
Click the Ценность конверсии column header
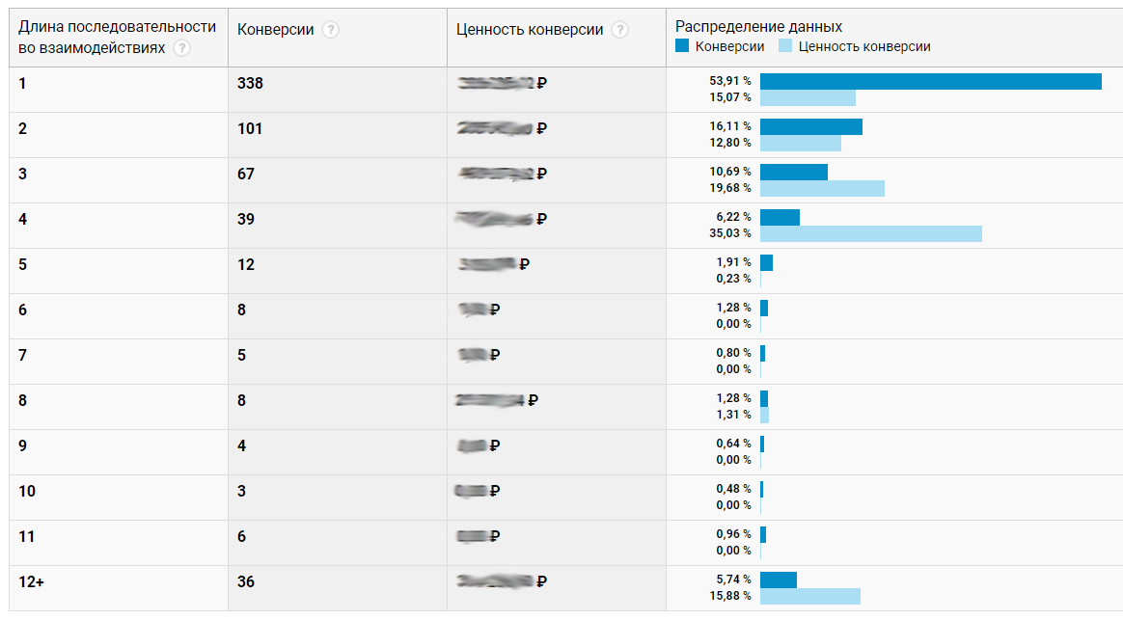tap(530, 30)
